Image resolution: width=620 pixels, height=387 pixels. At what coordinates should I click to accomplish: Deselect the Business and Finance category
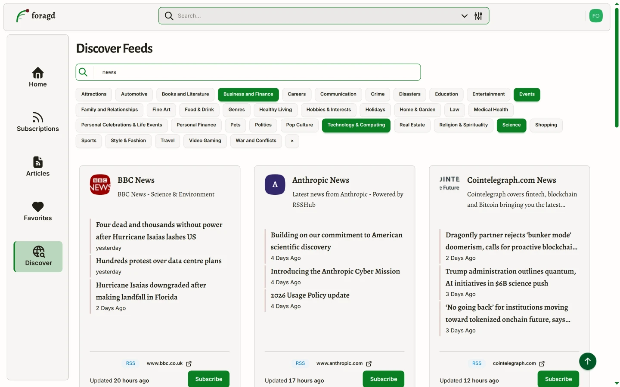(x=248, y=94)
